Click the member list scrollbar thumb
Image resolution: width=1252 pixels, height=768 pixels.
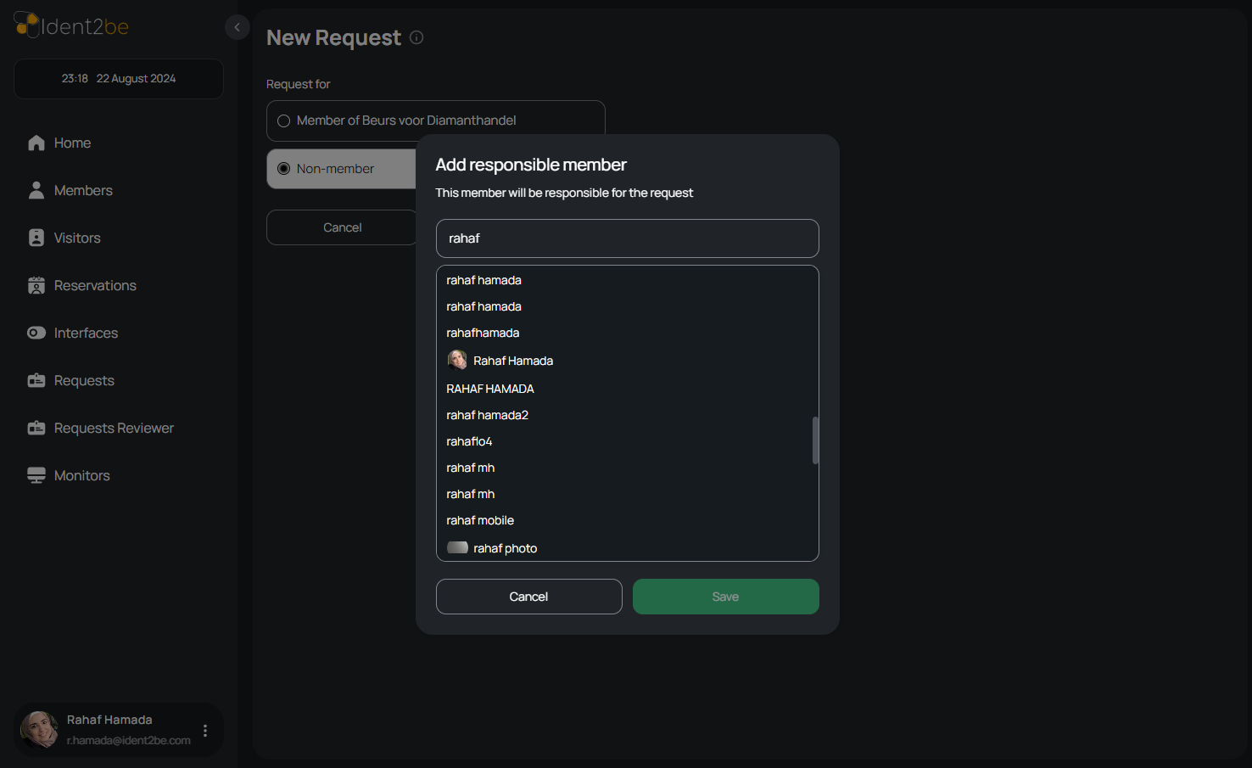coord(815,440)
